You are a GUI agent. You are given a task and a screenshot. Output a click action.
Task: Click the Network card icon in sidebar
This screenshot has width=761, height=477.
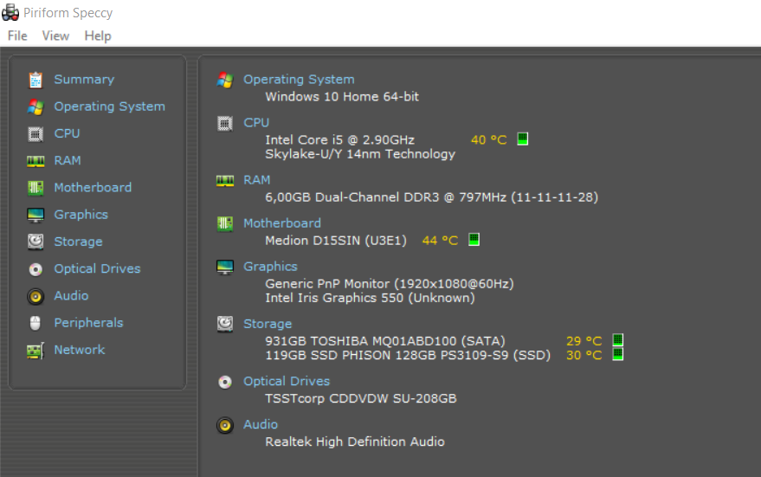(x=35, y=351)
